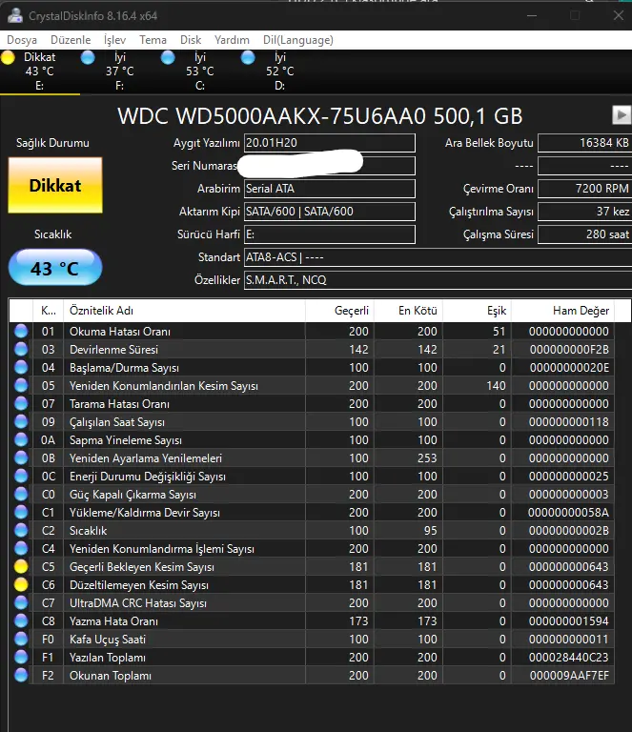Screen dimensions: 632x732
Task: Click blue status icon for attribute C1
Action: 21,512
